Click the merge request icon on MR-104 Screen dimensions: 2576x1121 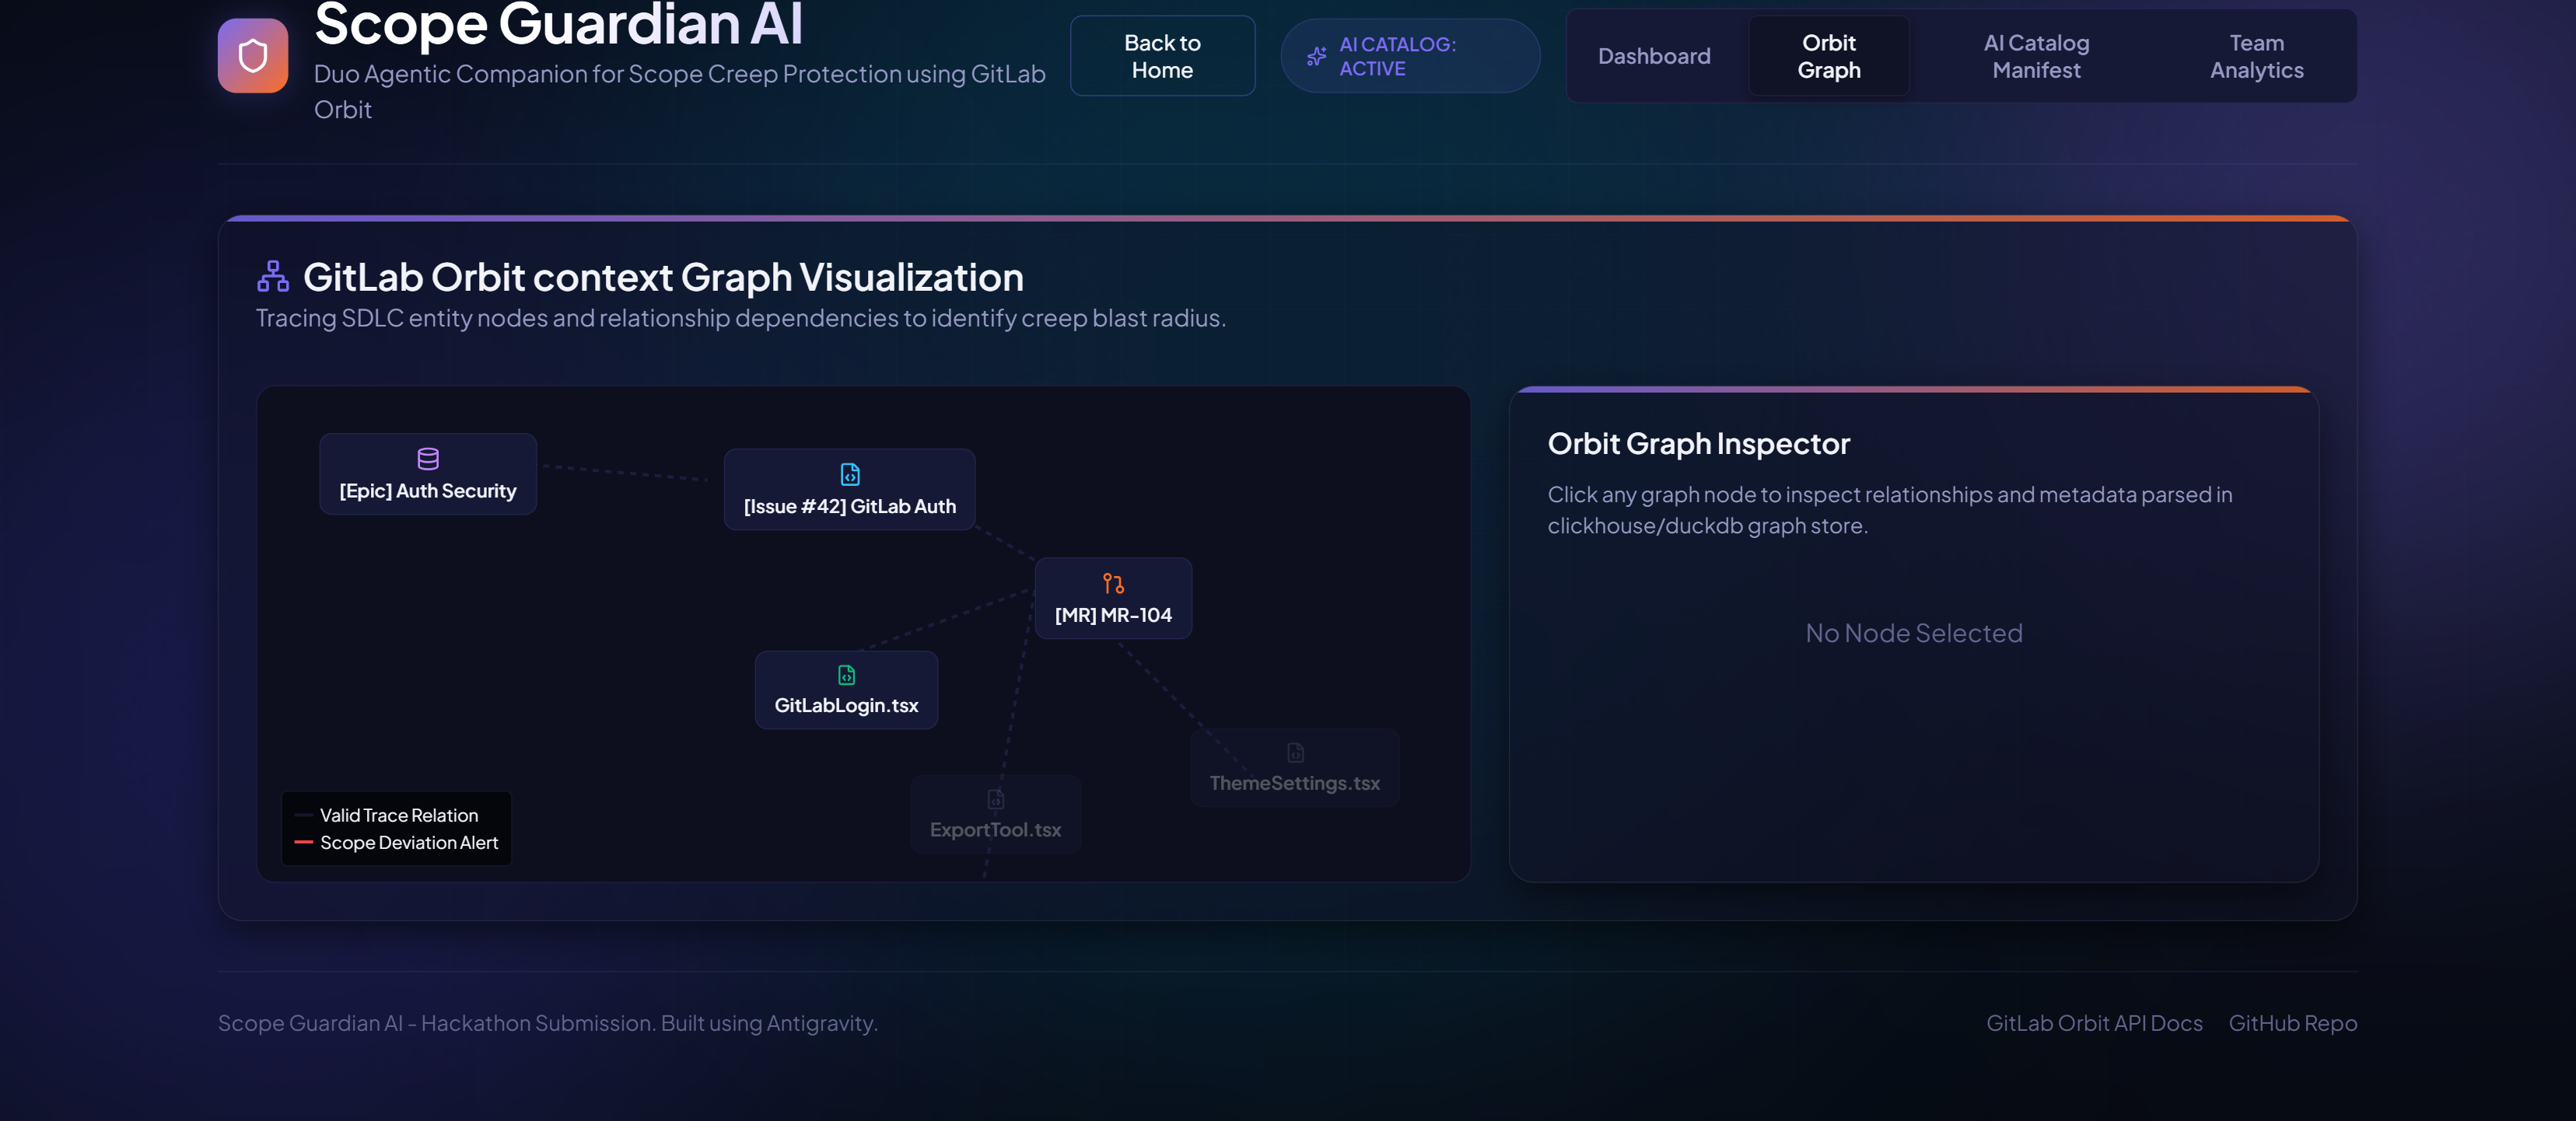1113,584
